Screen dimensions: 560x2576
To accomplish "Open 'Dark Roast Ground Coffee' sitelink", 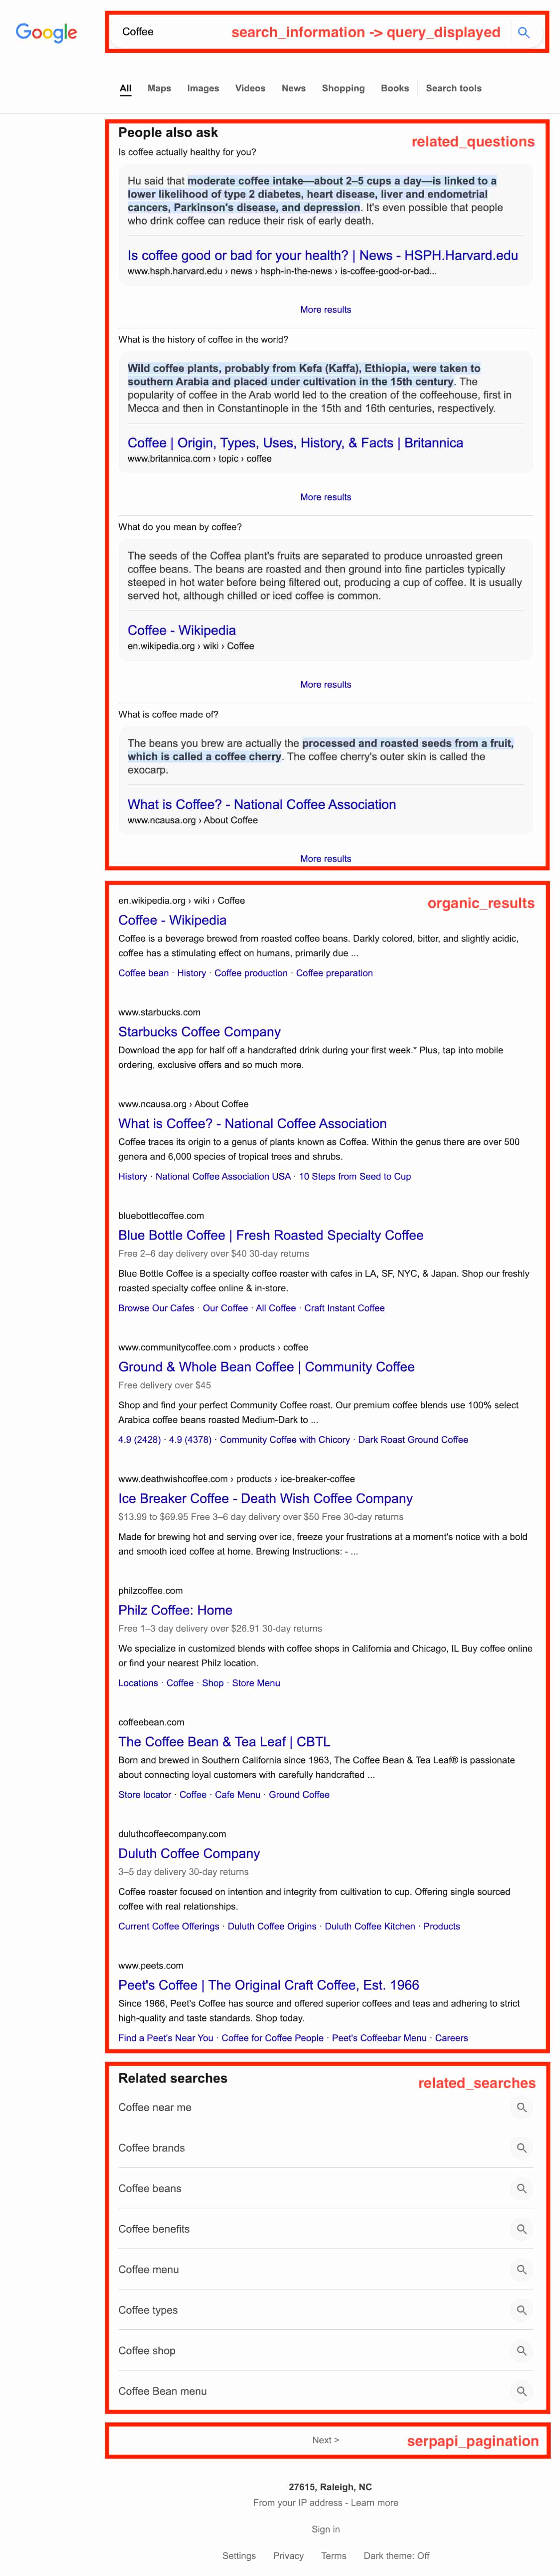I will (413, 1440).
